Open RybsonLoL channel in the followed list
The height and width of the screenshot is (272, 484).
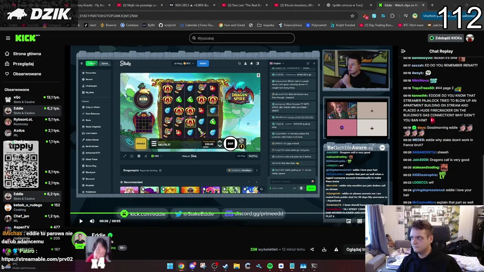click(32, 121)
